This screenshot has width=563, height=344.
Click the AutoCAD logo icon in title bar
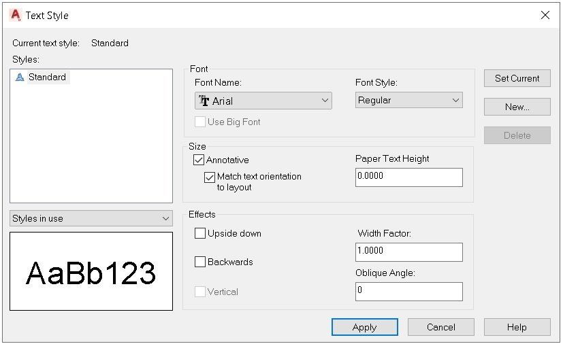point(16,15)
